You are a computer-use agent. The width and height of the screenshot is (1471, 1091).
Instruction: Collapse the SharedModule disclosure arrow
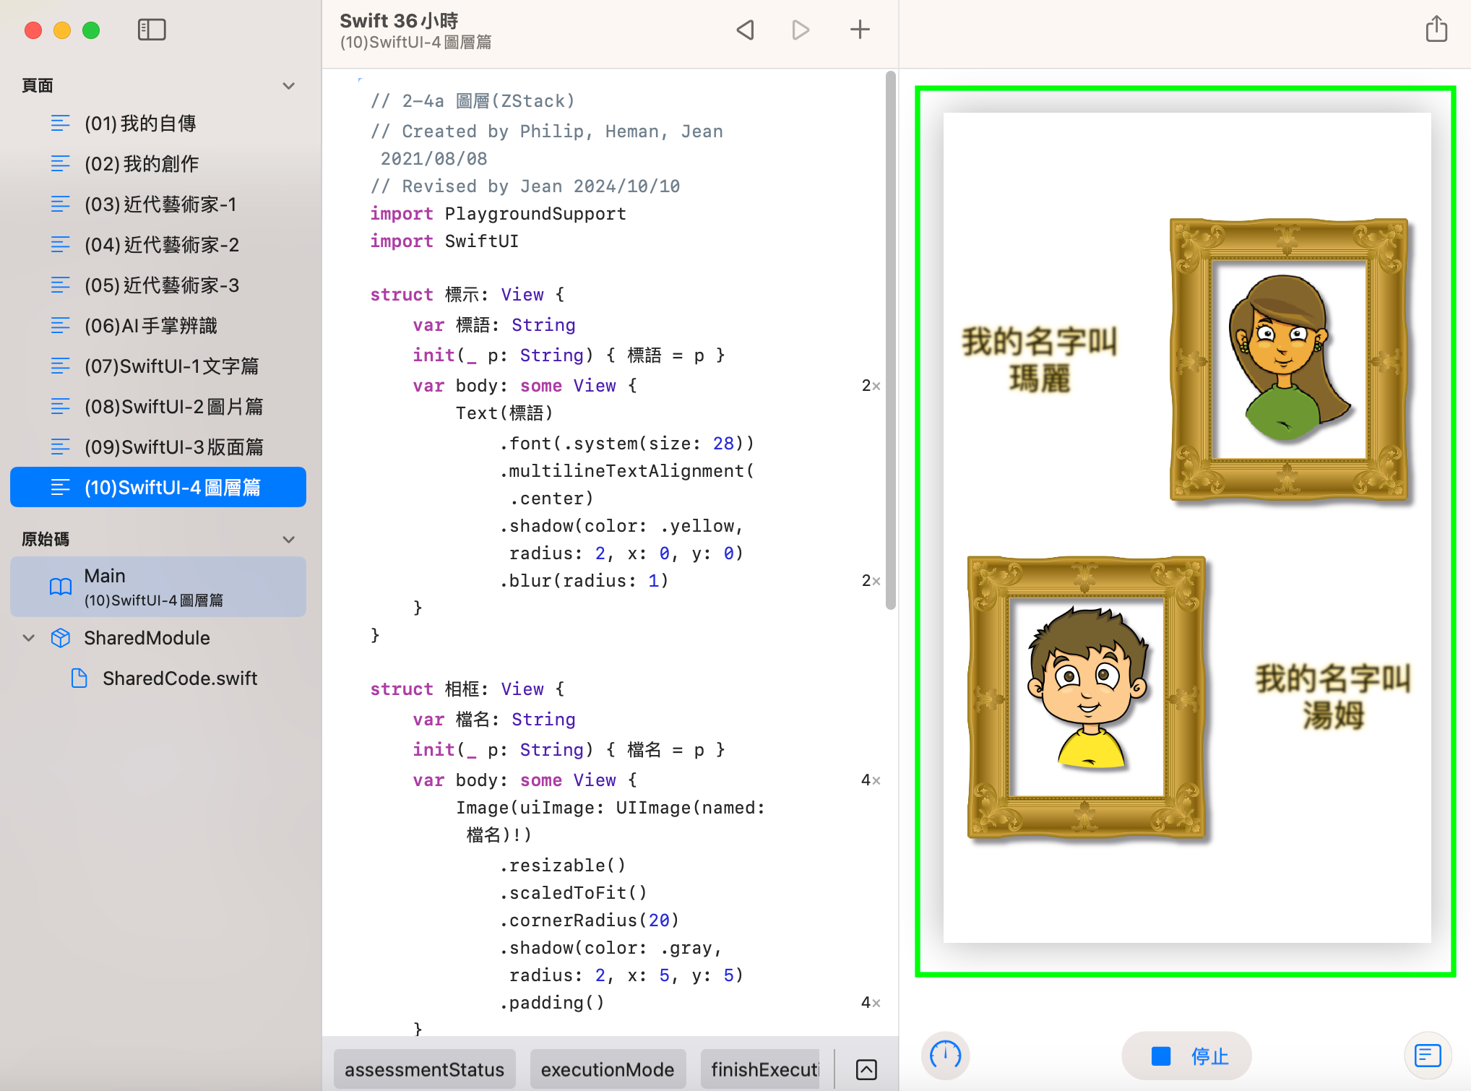click(29, 638)
